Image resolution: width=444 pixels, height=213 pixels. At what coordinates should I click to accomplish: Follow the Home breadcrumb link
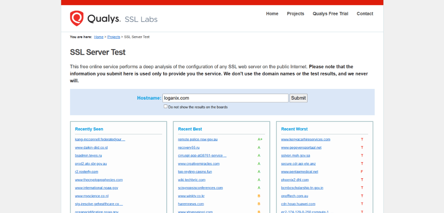coord(99,37)
